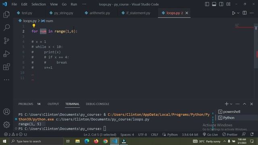Switch to the test.py tab
Image resolution: width=258 pixels, height=145 pixels.
[x=27, y=13]
